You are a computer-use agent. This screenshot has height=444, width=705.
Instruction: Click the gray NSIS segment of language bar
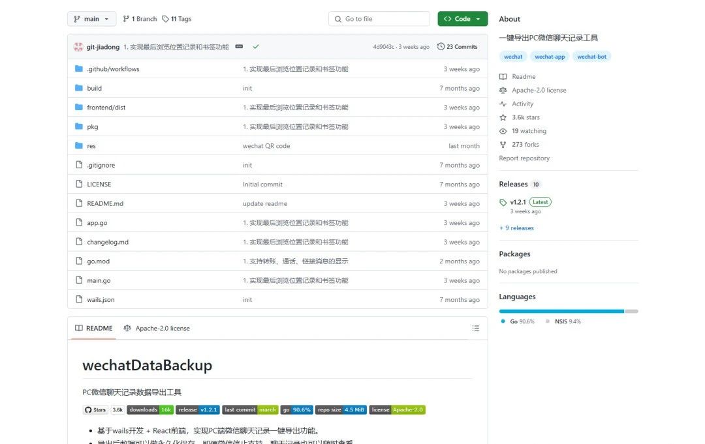coord(632,311)
